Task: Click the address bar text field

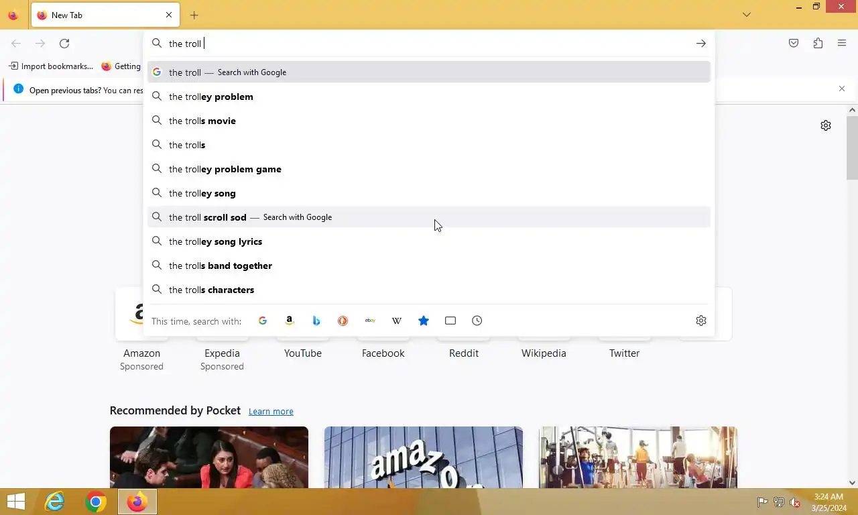Action: coord(429,44)
